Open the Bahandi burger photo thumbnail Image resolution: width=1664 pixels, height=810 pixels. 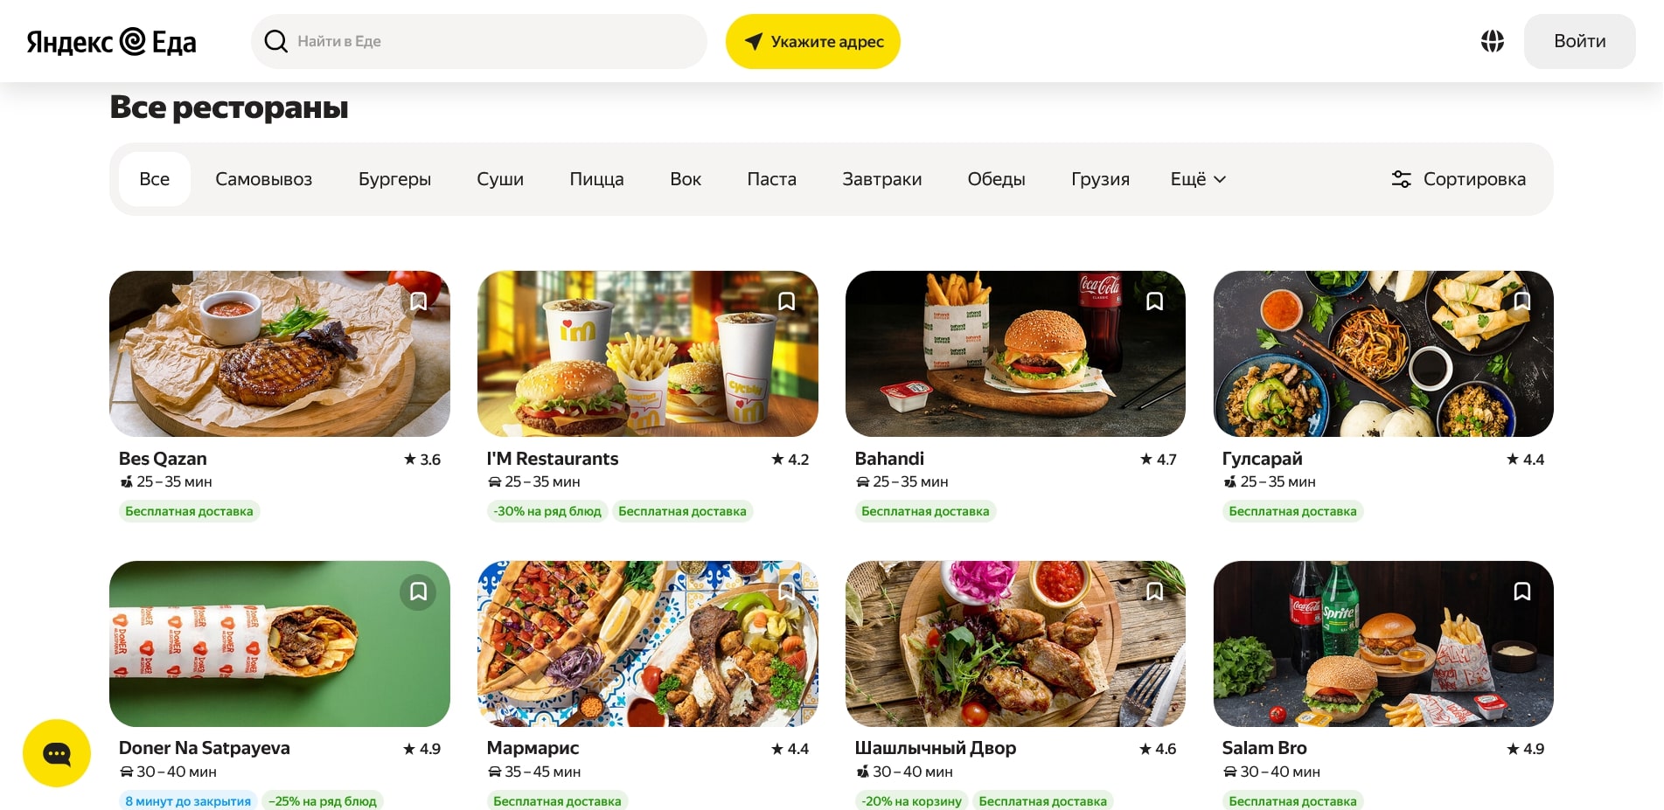[1014, 354]
